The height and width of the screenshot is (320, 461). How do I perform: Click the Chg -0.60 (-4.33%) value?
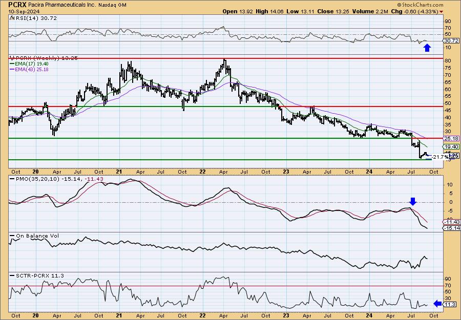tap(414, 11)
